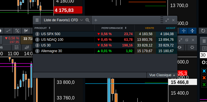Screen dimensions: 207x102
Task: Open the Vue Classique view selector
Action: (x=162, y=75)
